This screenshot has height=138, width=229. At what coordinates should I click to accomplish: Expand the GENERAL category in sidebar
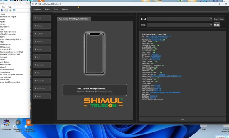coord(42,26)
